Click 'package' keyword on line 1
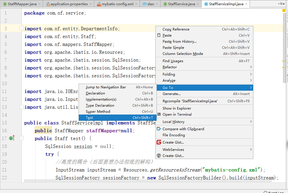This screenshot has width=288, height=193. (34, 13)
